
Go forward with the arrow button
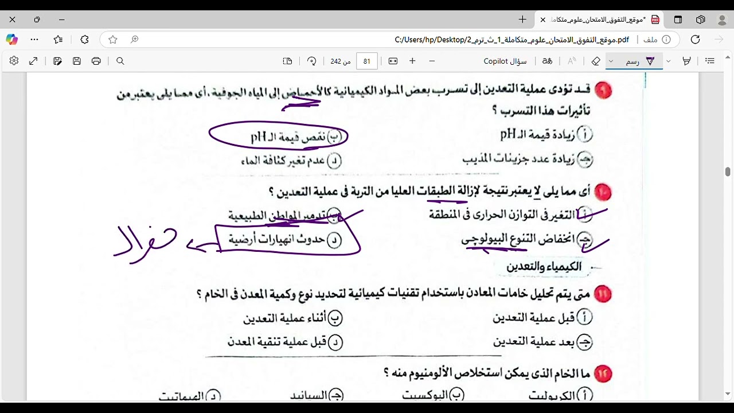[719, 40]
